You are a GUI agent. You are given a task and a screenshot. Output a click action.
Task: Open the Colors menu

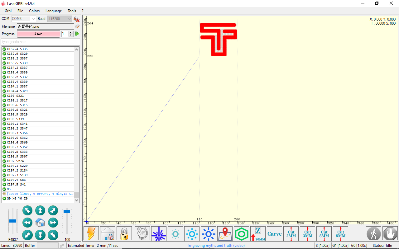click(x=34, y=11)
